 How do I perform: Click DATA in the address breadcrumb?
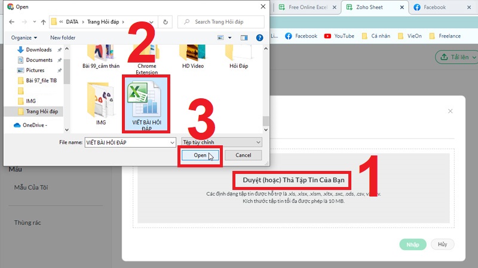[72, 22]
